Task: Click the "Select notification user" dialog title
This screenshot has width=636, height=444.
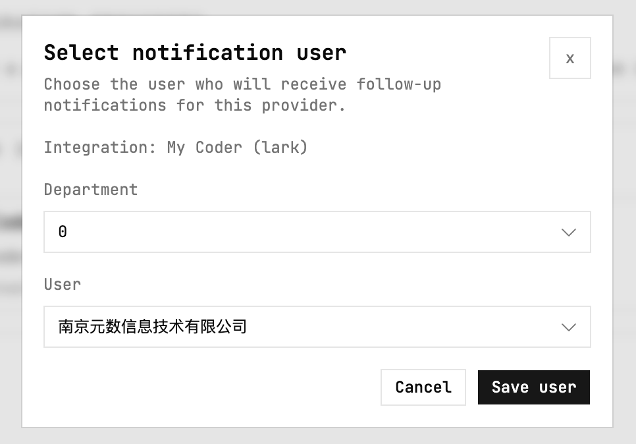Action: 195,53
